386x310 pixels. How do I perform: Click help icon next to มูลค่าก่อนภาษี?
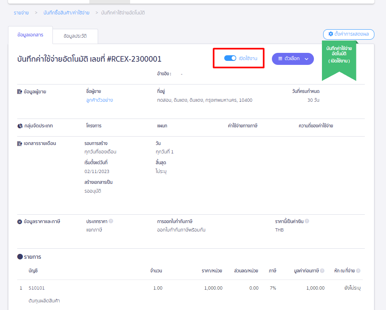[x=322, y=271]
